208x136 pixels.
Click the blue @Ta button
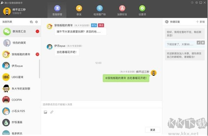click(94, 25)
